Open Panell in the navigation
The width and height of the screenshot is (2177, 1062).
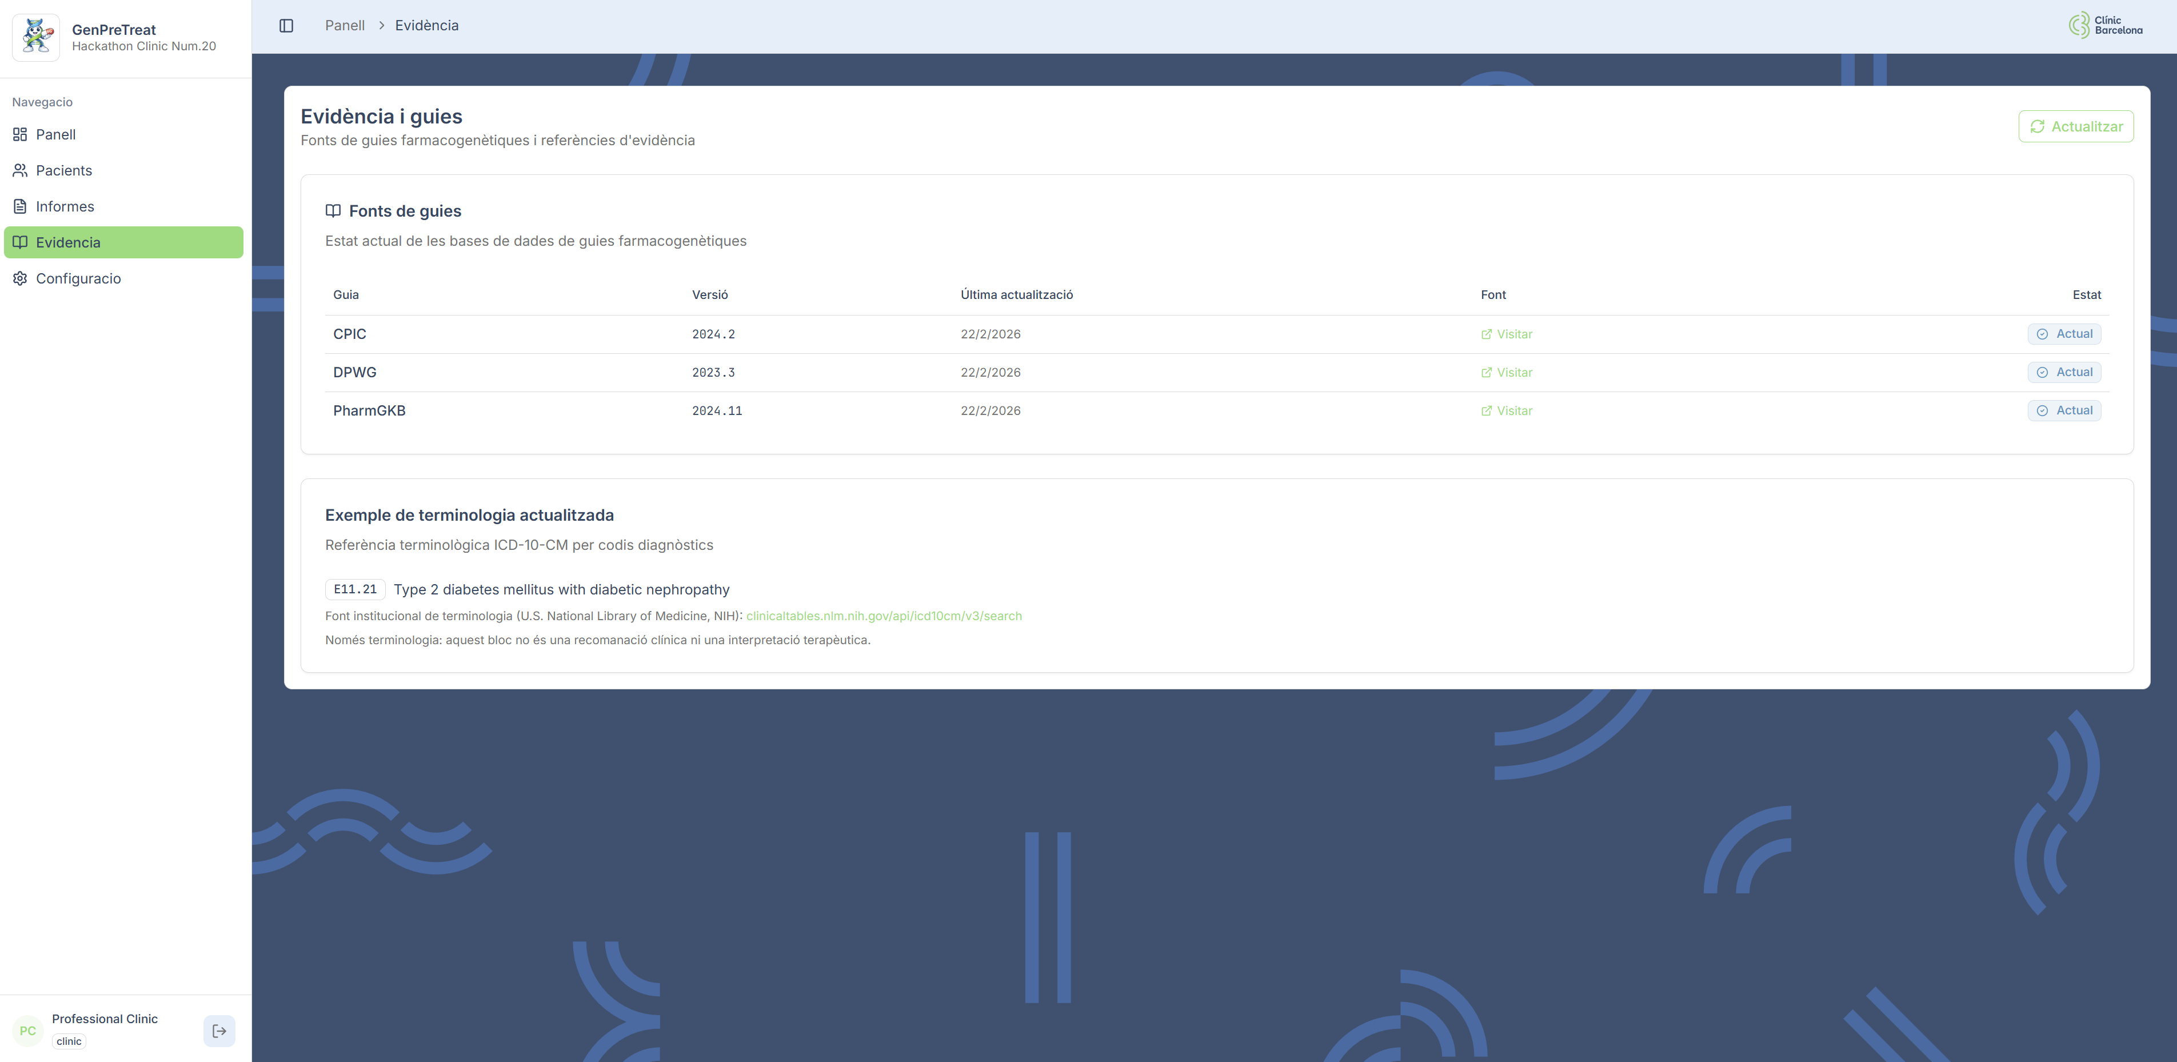click(x=56, y=134)
